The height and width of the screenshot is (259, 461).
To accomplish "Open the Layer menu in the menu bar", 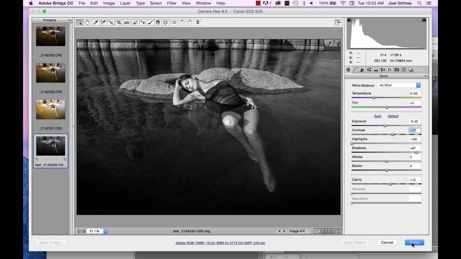I will [125, 3].
